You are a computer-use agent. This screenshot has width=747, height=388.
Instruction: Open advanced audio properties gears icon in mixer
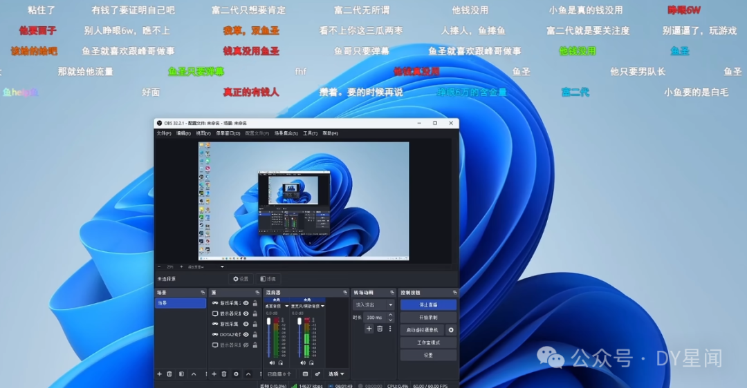317,374
